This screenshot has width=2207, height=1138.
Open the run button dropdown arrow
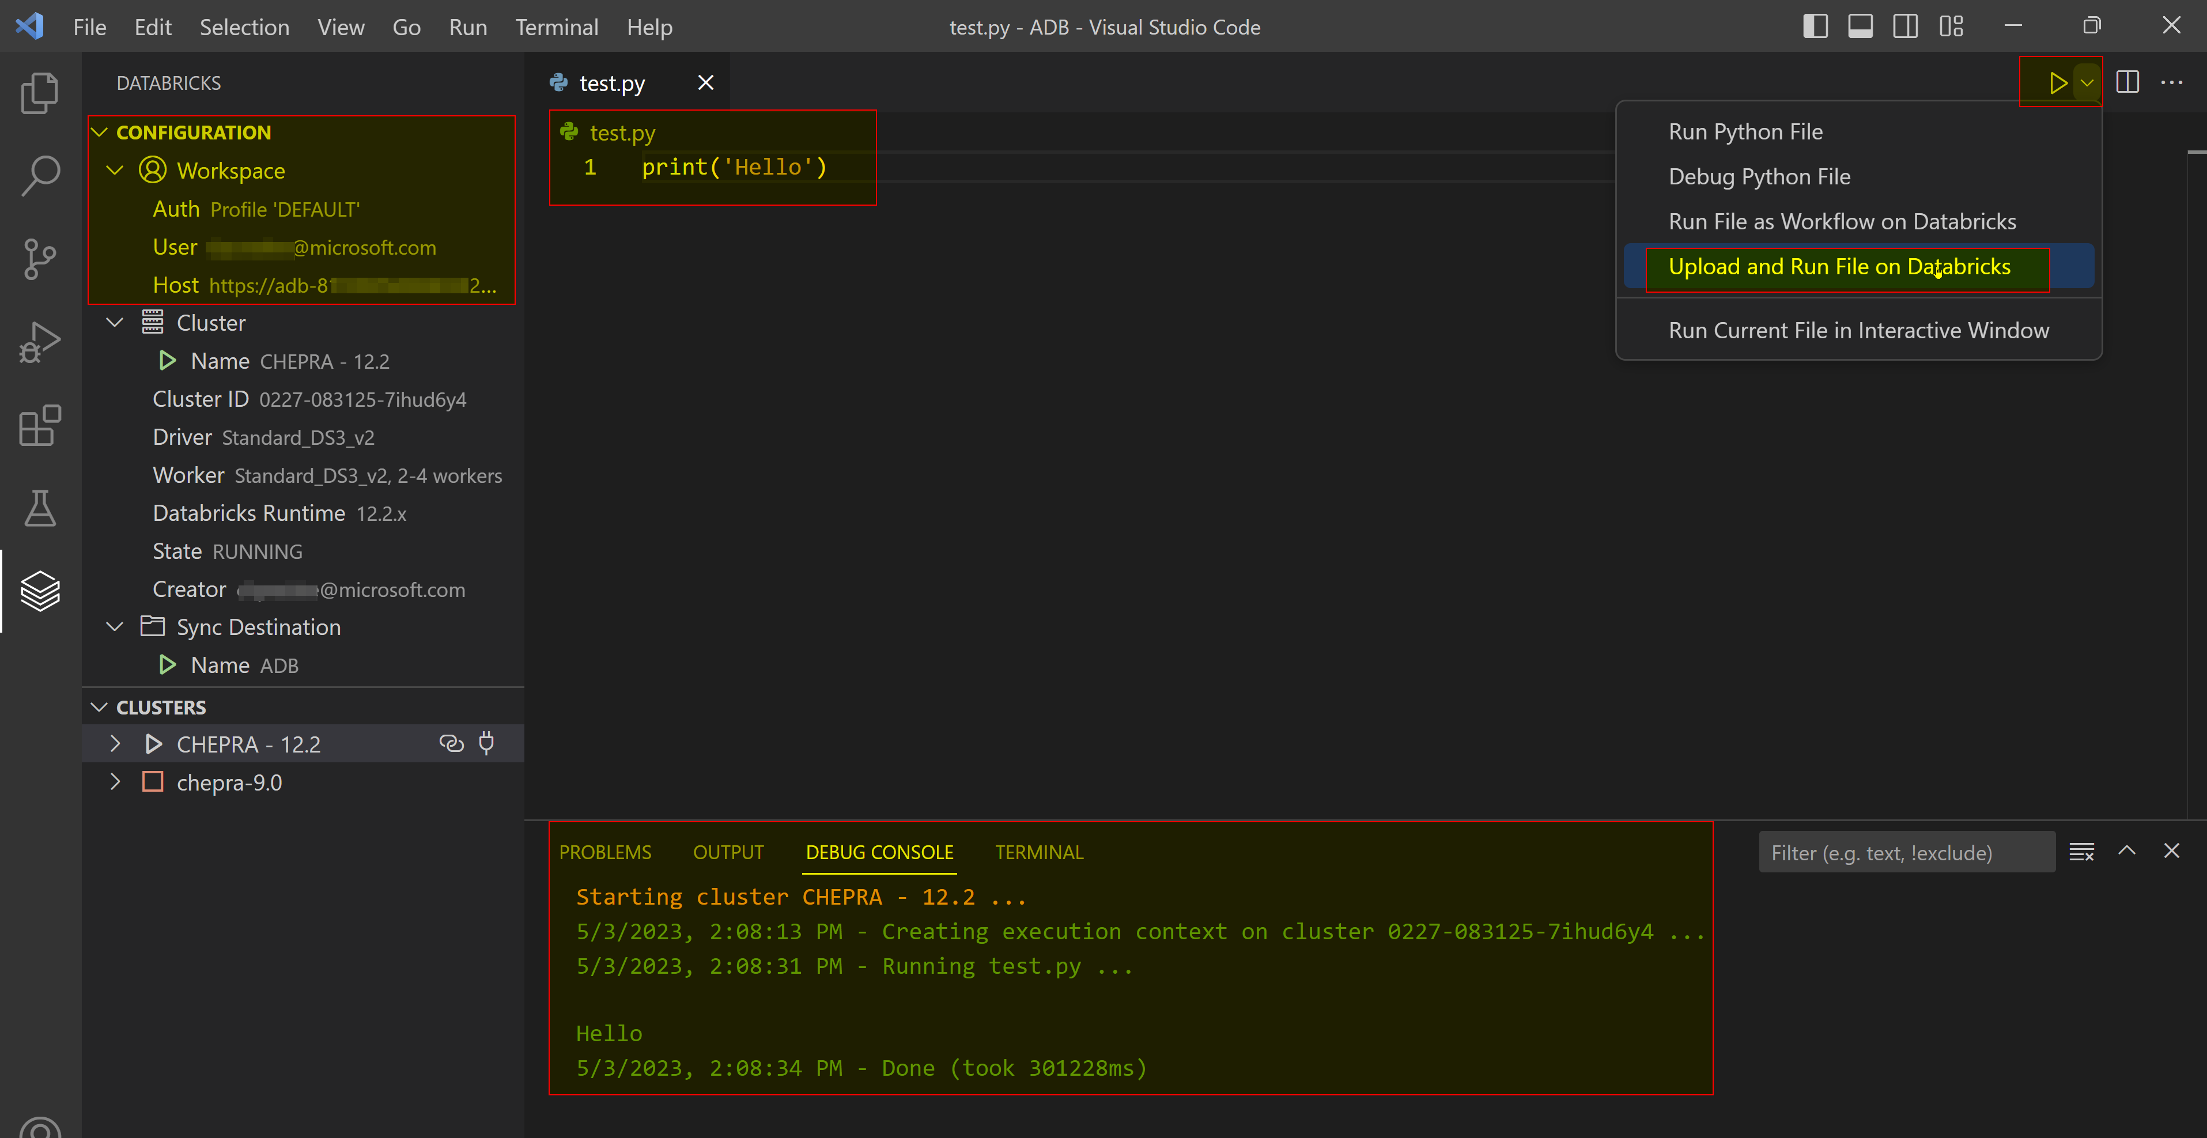coord(2087,83)
